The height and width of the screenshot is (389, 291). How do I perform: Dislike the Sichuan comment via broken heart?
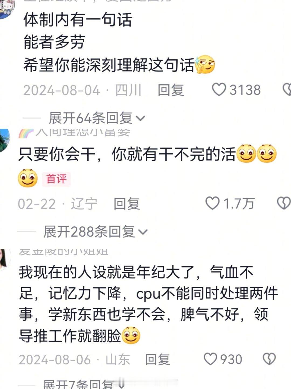point(287,90)
